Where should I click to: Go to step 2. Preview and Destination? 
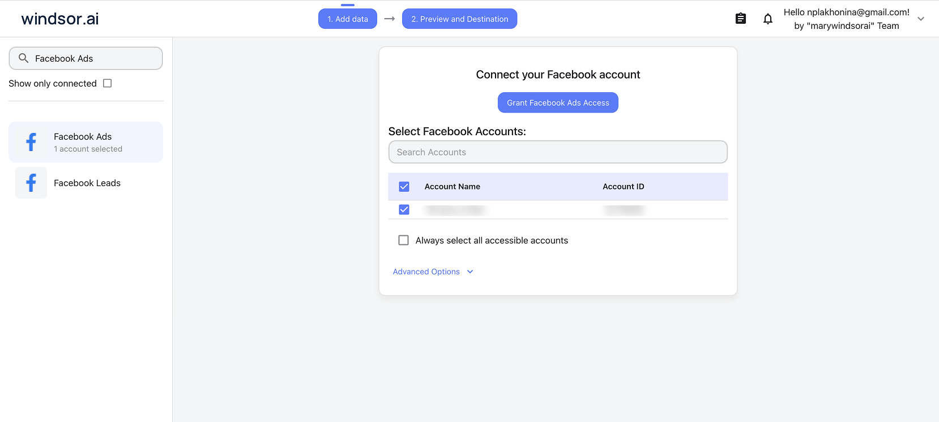(459, 19)
